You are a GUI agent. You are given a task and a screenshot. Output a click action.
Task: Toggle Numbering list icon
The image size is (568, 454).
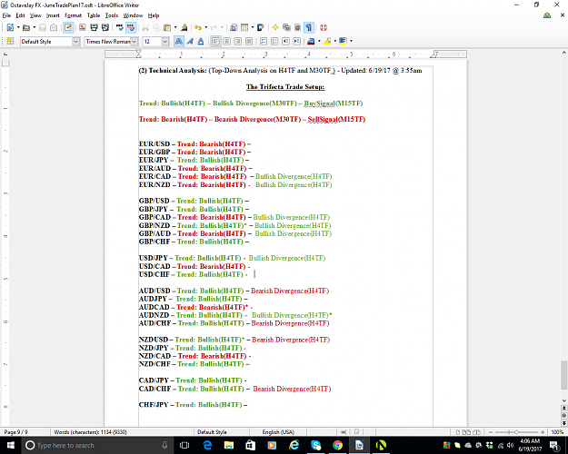click(264, 41)
